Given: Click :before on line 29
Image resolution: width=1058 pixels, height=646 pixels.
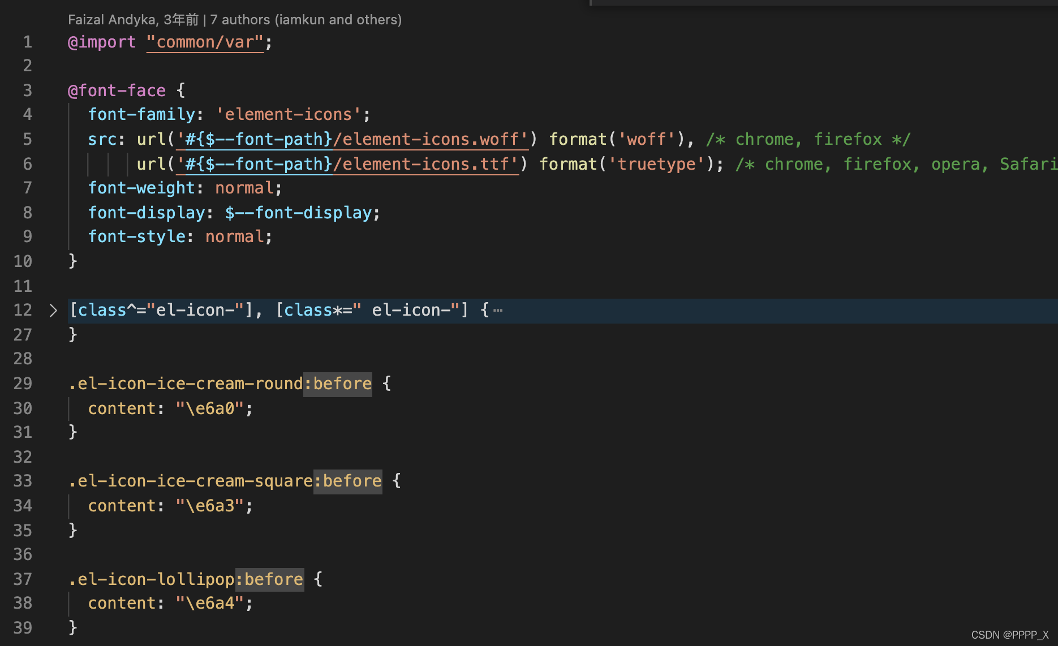Looking at the screenshot, I should (338, 384).
